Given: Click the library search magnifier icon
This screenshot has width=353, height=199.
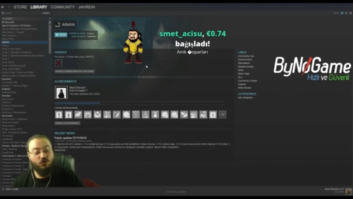Looking at the screenshot, I should (x=3, y=13).
